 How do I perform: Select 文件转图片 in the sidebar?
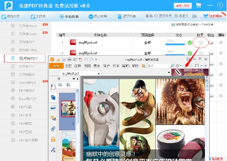coord(24,74)
